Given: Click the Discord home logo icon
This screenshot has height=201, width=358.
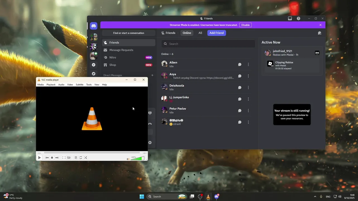Looking at the screenshot, I should tap(93, 26).
